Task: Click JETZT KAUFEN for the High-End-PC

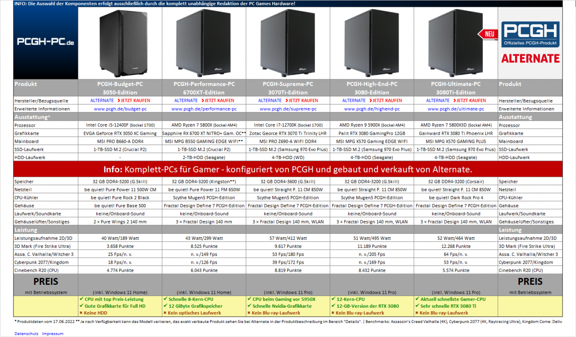Action: (386, 100)
